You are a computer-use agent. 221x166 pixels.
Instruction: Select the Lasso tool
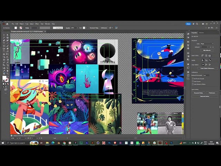click(x=8, y=38)
